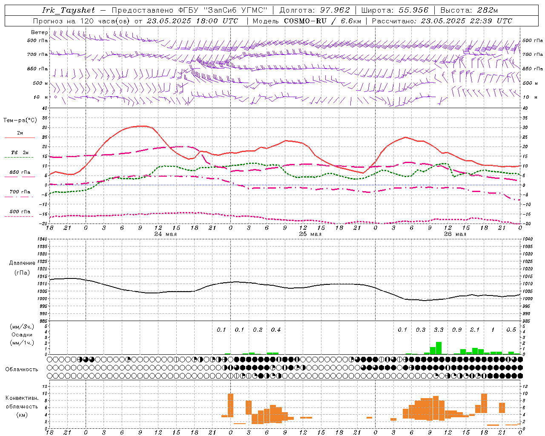Screen dimensions: 545x436
Task: Click the elevation label 'Высота: 282м'
Action: 469,10
